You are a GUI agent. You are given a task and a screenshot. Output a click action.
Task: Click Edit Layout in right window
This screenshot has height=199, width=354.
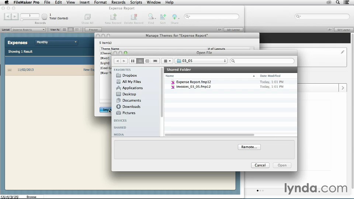pos(344,29)
